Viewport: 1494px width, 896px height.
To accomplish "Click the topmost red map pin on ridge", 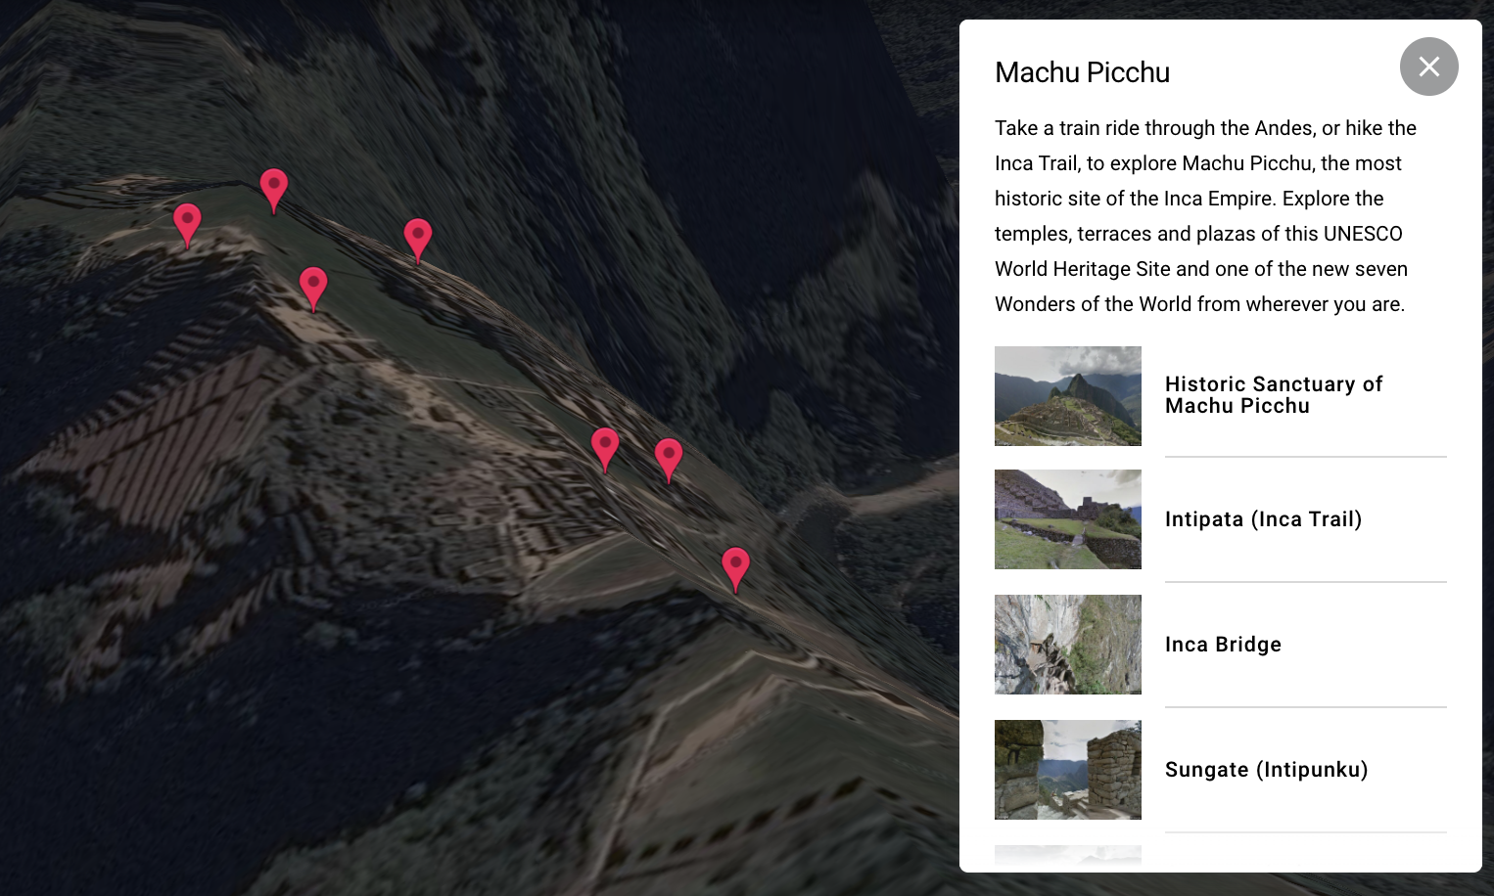I will point(274,189).
